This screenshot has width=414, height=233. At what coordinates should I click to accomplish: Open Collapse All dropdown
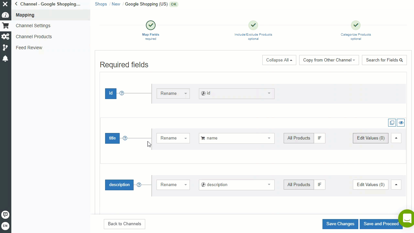coord(279,60)
